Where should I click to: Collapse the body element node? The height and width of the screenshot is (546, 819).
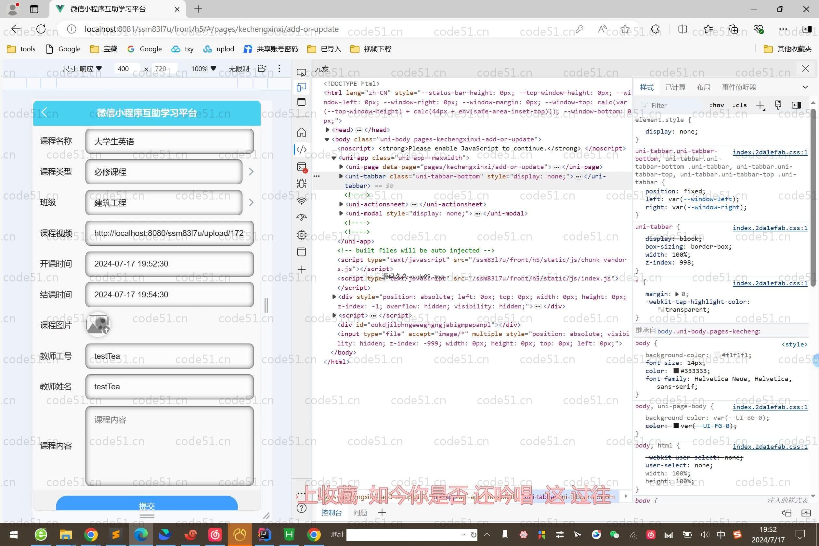(327, 139)
